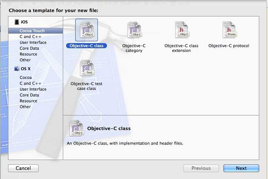This screenshot has height=179, width=268.
Task: Click the description text about implementation and header files
Action: (125, 143)
